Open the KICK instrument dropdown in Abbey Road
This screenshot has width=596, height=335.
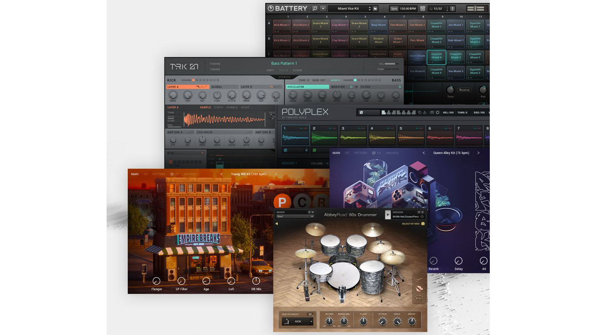pyautogui.click(x=298, y=321)
